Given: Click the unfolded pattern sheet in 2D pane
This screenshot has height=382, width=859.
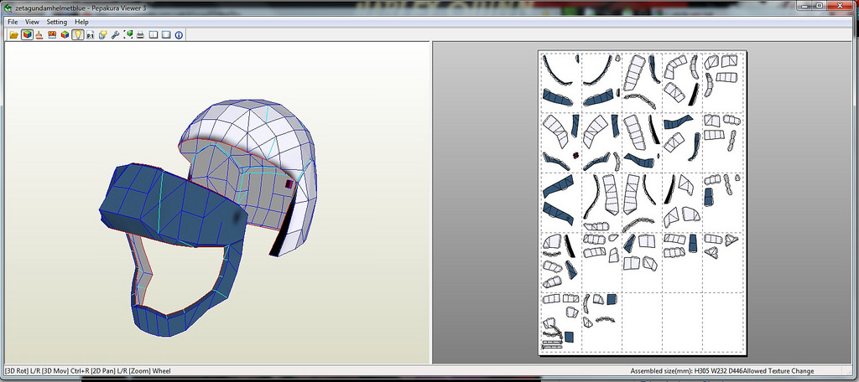Looking at the screenshot, I should [x=643, y=203].
